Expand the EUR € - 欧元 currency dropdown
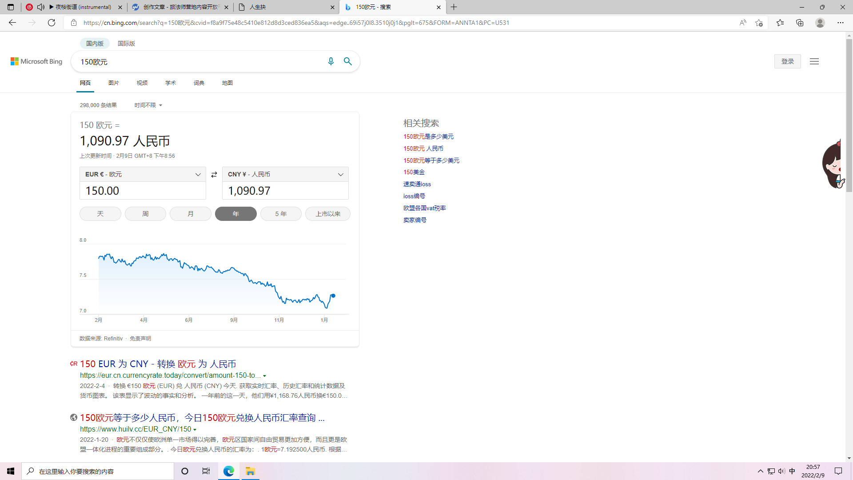 [x=143, y=174]
